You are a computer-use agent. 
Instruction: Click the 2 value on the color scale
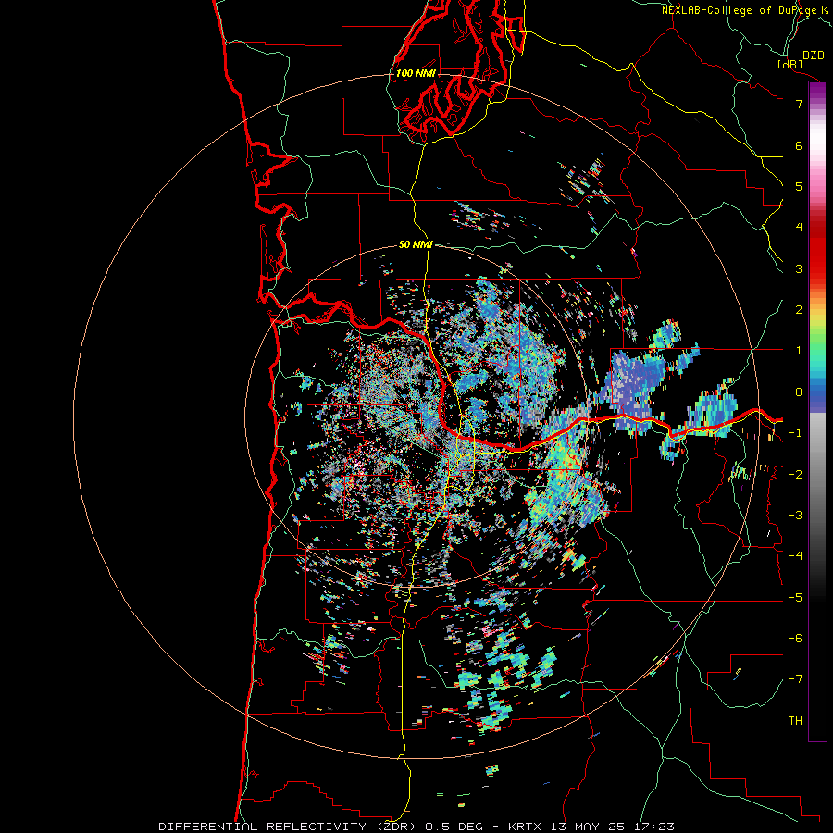pyautogui.click(x=799, y=310)
